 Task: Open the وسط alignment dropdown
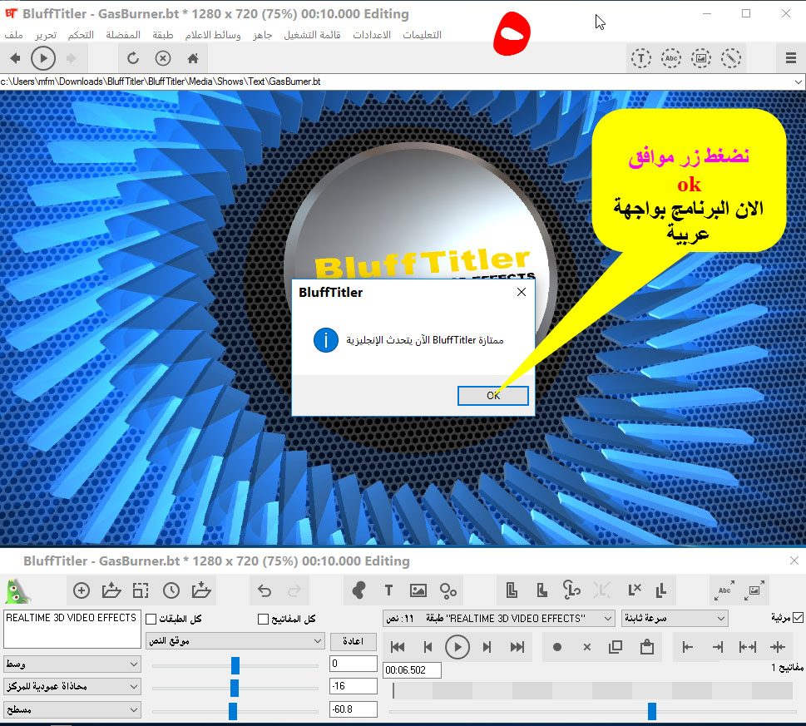point(72,664)
